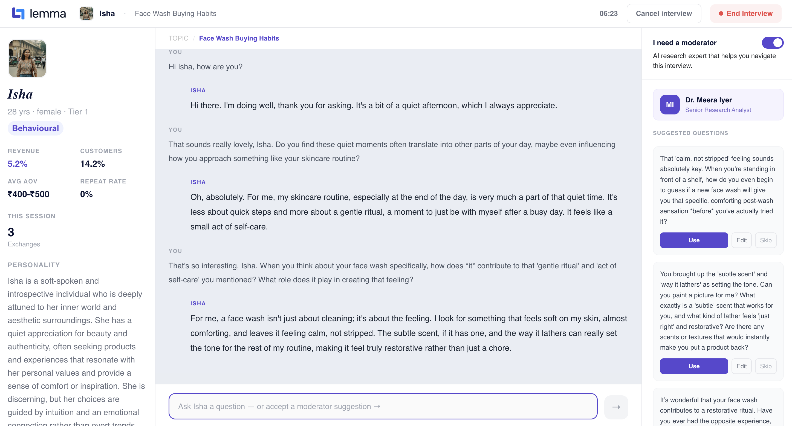Click the TOPIC breadcrumb label
The image size is (792, 426).
coord(178,38)
